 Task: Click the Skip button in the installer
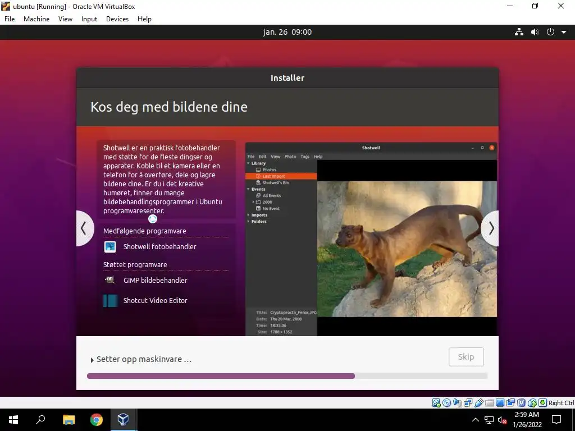tap(466, 357)
